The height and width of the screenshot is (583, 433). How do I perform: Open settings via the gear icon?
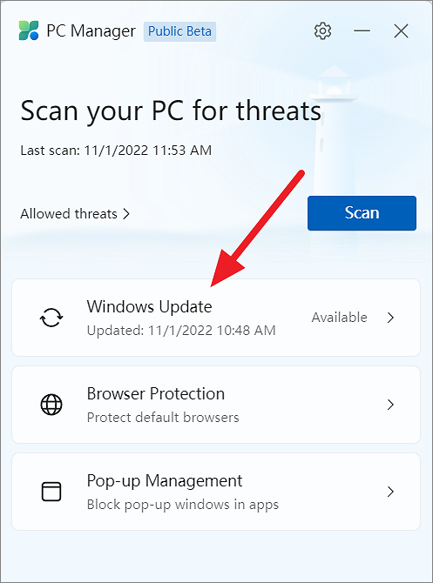point(322,31)
